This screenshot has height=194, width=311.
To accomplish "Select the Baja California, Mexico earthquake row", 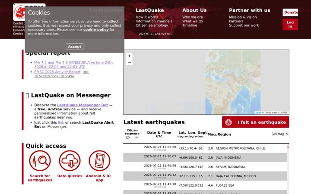I will click(x=205, y=176).
